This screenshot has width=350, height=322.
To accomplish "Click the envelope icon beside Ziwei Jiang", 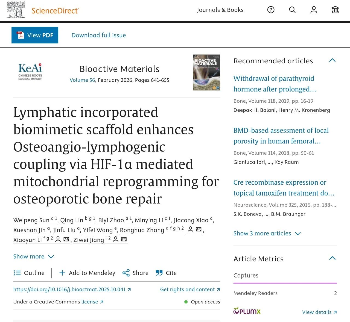I will coord(124,240).
